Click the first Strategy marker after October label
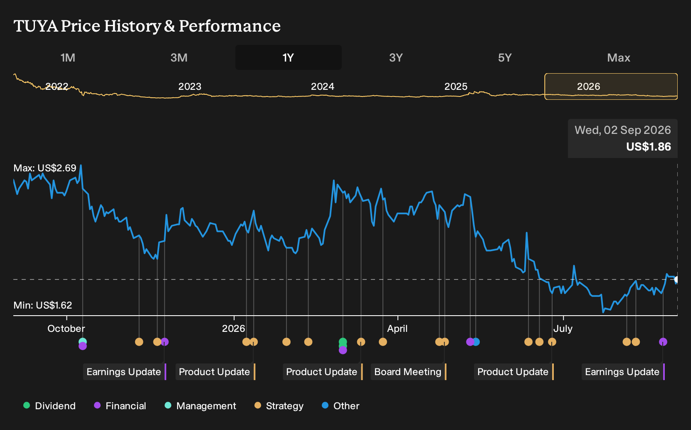Image resolution: width=691 pixels, height=430 pixels. point(139,342)
